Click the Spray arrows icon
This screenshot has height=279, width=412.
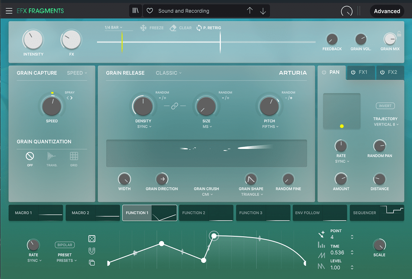coord(69,98)
